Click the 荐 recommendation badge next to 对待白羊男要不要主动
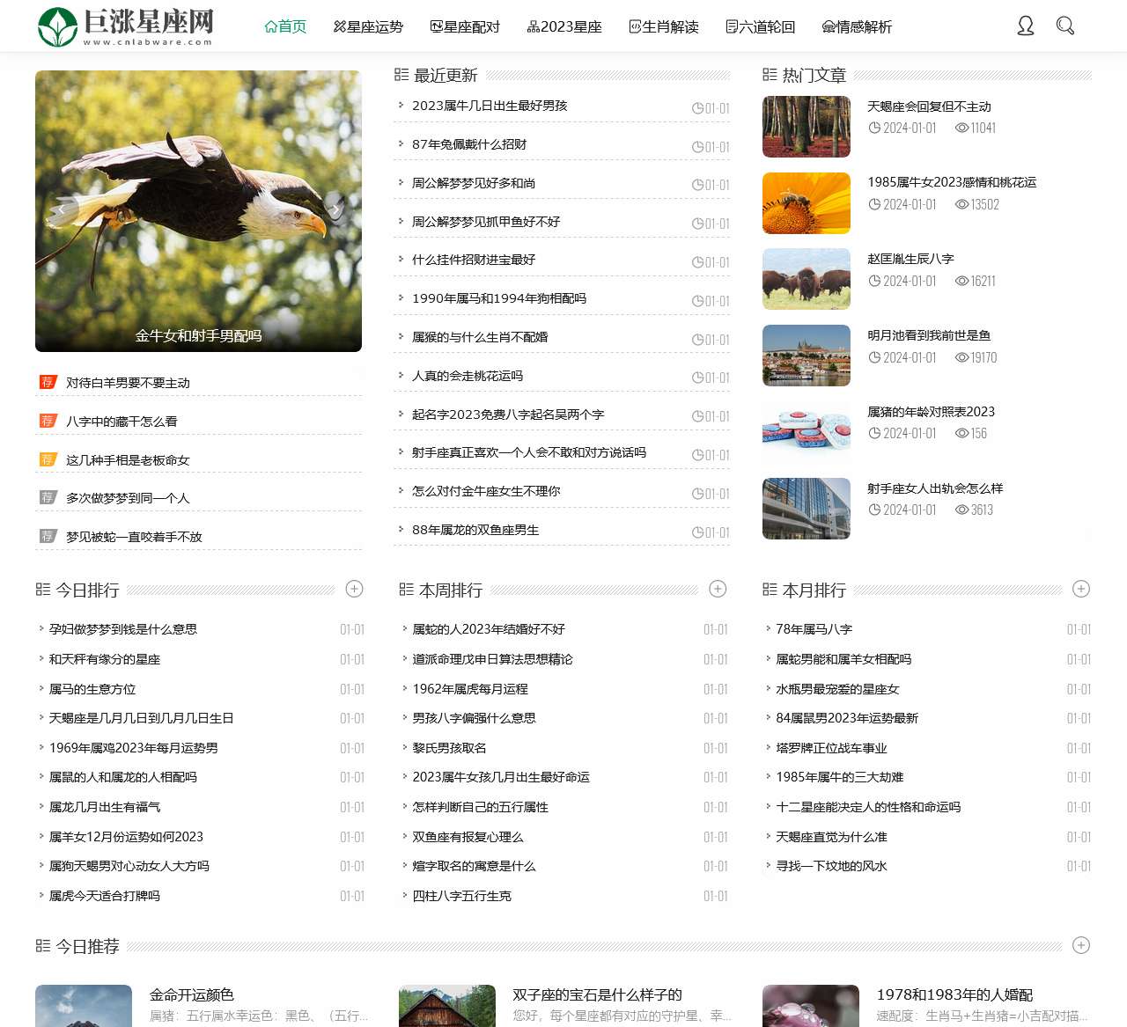The height and width of the screenshot is (1027, 1127). click(x=48, y=382)
